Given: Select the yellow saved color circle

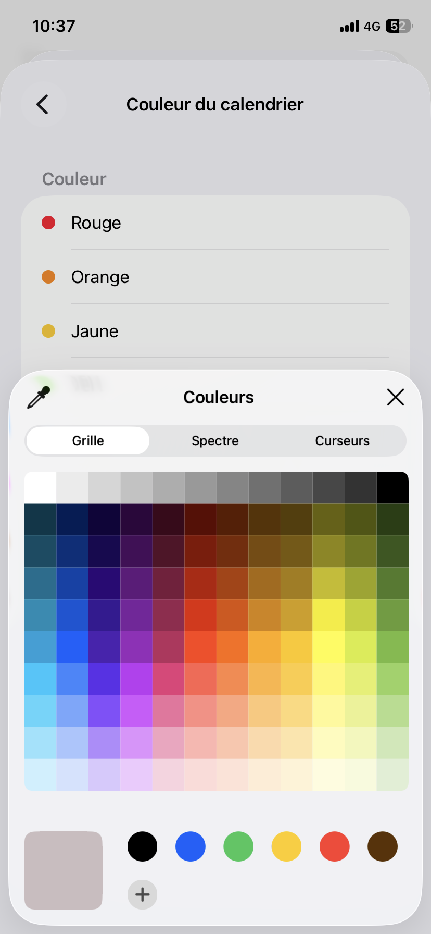Looking at the screenshot, I should pyautogui.click(x=286, y=846).
